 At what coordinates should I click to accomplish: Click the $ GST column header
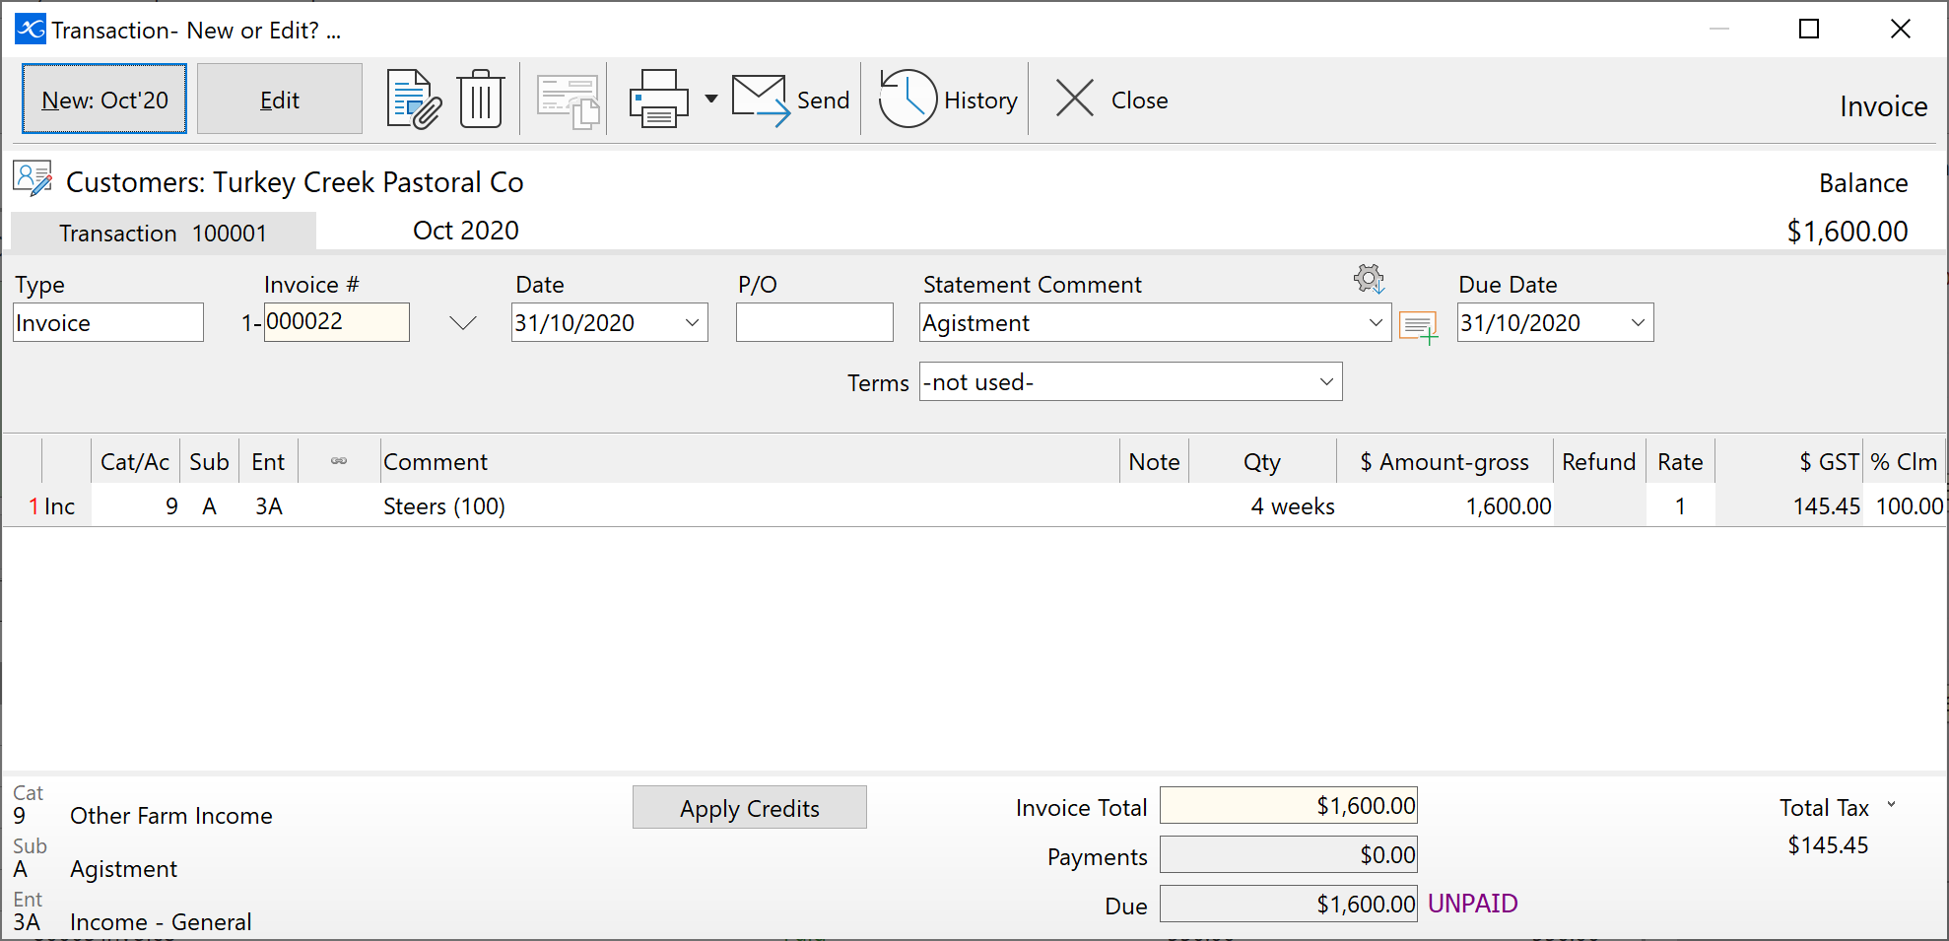(1789, 461)
